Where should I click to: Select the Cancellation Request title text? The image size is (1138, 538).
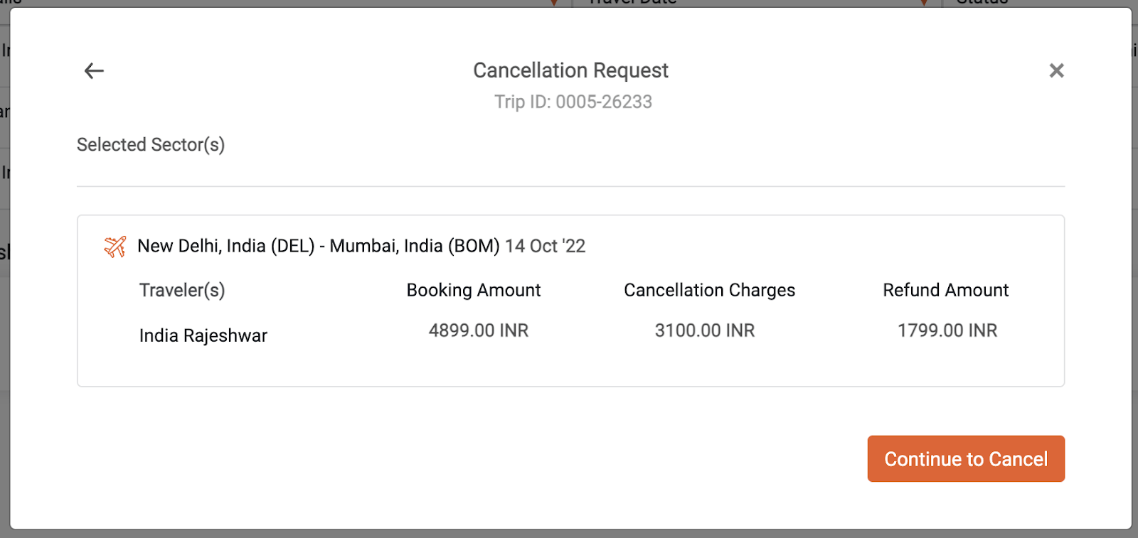(570, 70)
